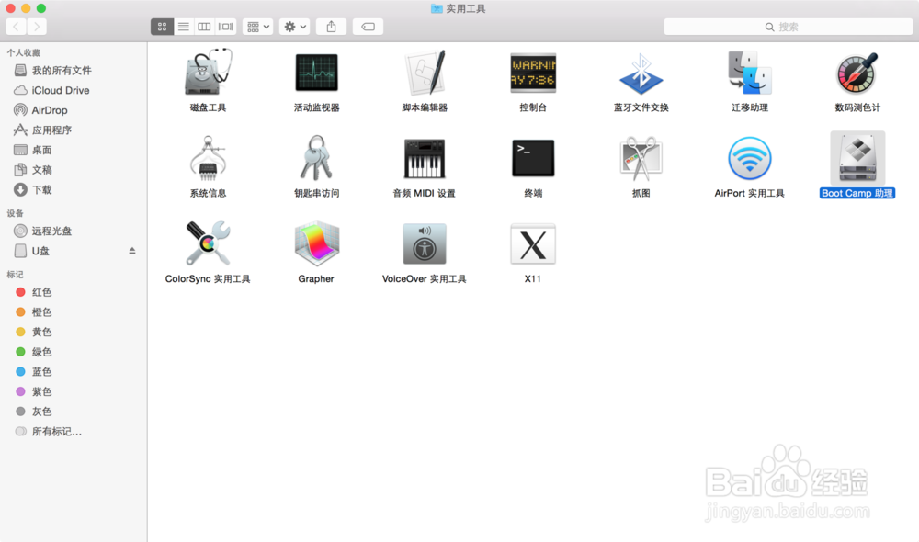This screenshot has width=919, height=542.
Task: Click the 红色 tag color swatch
Action: pyautogui.click(x=21, y=292)
